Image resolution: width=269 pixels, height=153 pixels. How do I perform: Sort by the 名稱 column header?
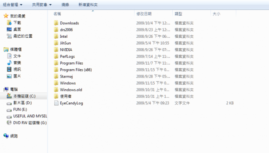pos(57,14)
